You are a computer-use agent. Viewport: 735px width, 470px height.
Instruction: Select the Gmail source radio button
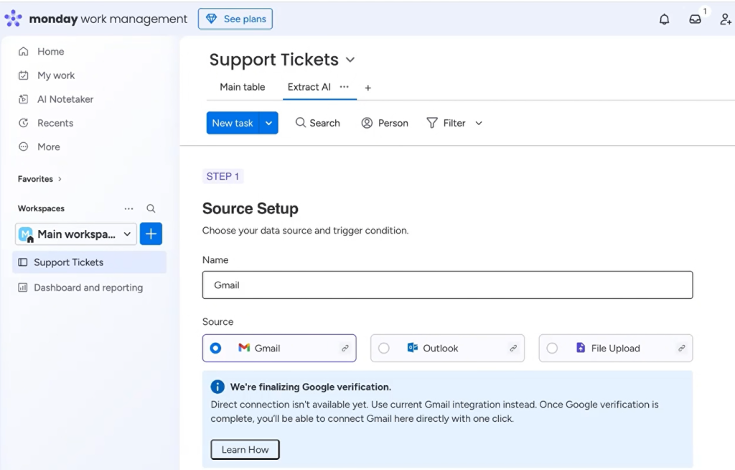pyautogui.click(x=216, y=349)
